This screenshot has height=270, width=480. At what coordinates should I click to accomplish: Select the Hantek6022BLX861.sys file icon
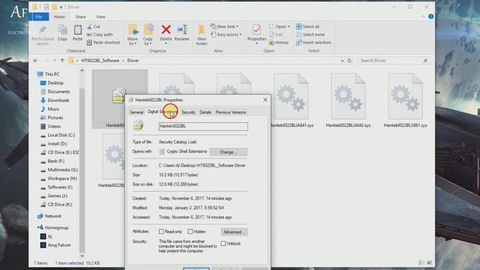[405, 96]
